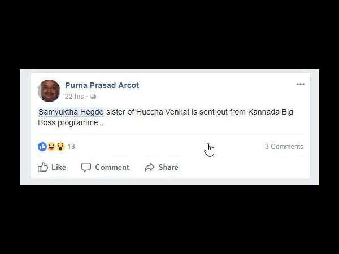This screenshot has width=339, height=254.
Task: Select the Comment button label
Action: [x=112, y=168]
